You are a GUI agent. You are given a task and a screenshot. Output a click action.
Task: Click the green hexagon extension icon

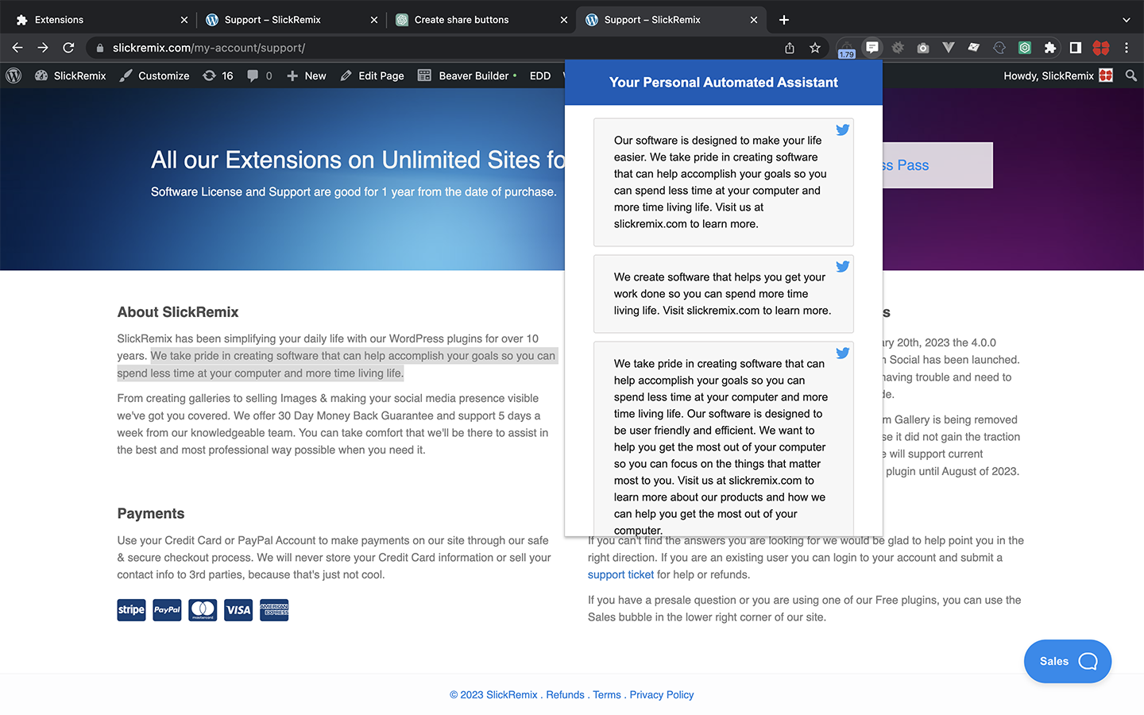1025,48
